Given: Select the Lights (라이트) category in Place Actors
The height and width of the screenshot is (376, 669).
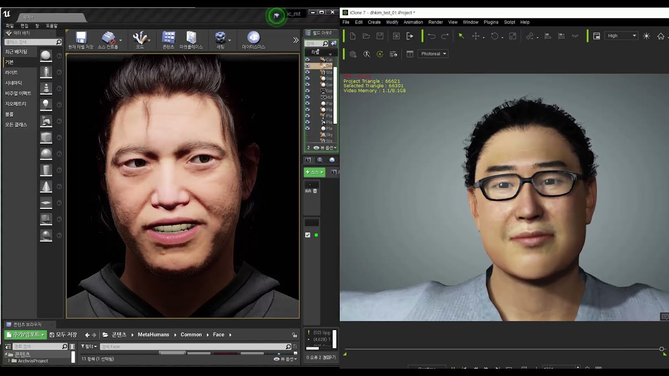Looking at the screenshot, I should pyautogui.click(x=11, y=73).
